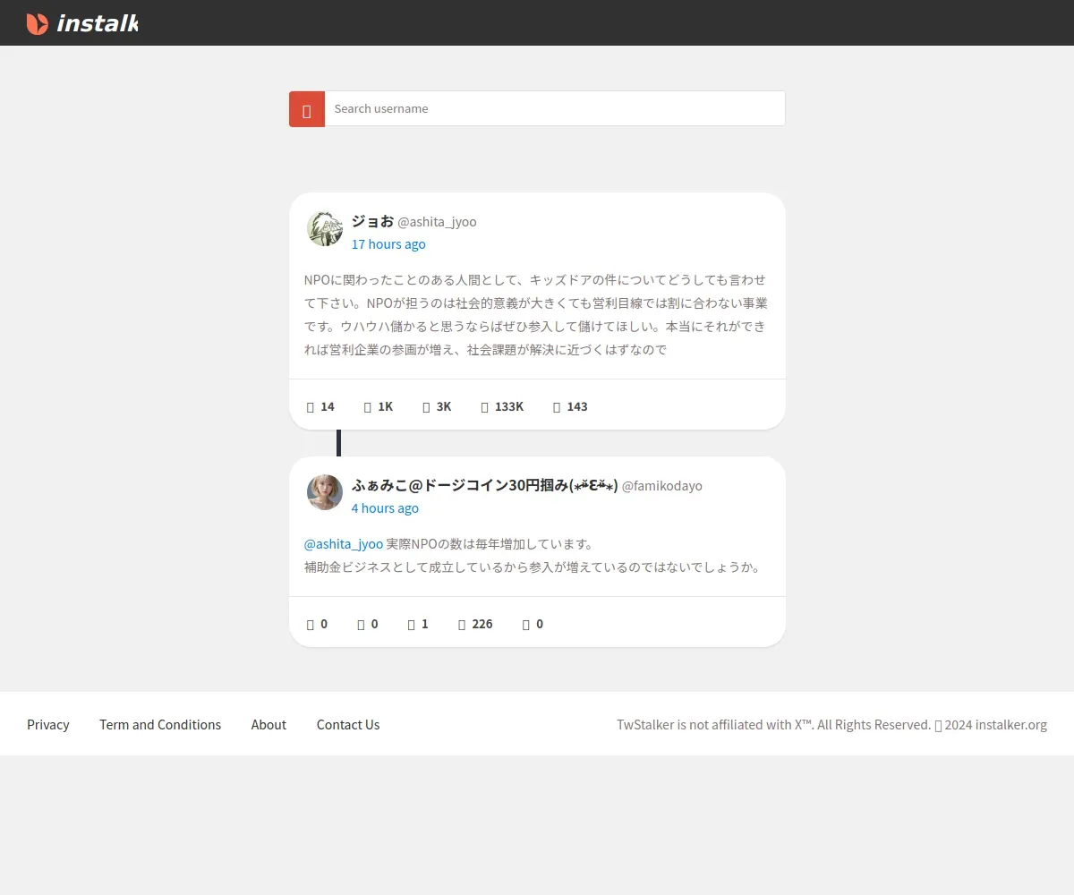1074x895 pixels.
Task: Click the instalker logo in the header
Action: tap(82, 23)
